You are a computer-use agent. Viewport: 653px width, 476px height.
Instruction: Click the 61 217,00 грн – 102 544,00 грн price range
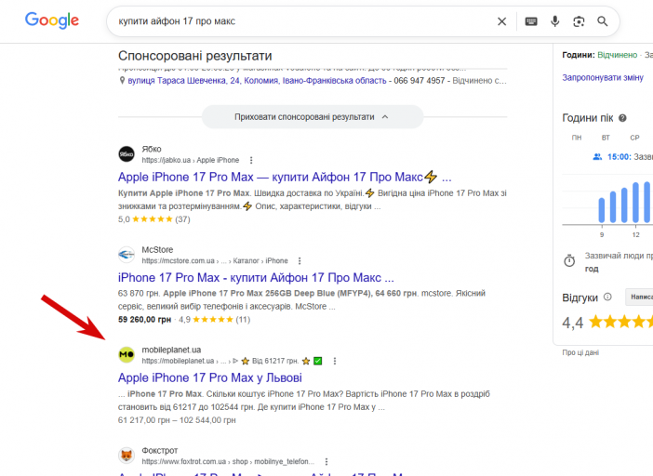tap(177, 420)
